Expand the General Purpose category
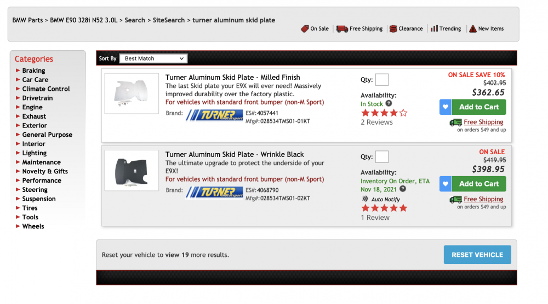The image size is (548, 304). tap(47, 135)
